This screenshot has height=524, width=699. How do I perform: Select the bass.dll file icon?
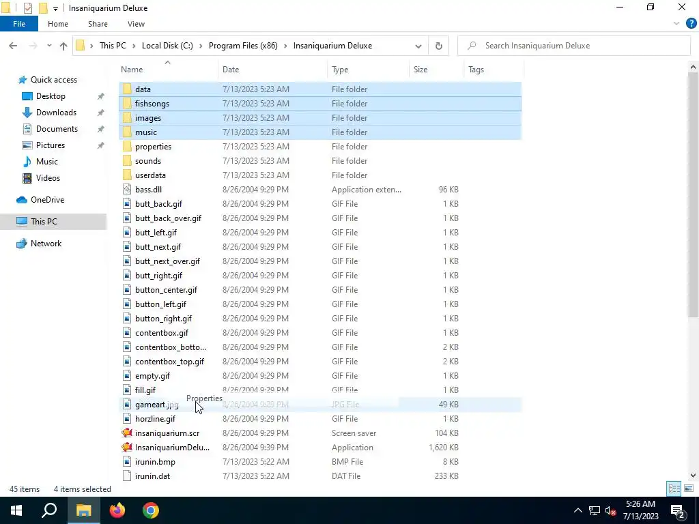(127, 190)
